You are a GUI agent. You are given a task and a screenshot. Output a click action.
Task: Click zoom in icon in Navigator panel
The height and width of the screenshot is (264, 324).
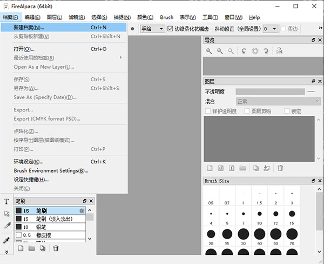[x=209, y=51]
